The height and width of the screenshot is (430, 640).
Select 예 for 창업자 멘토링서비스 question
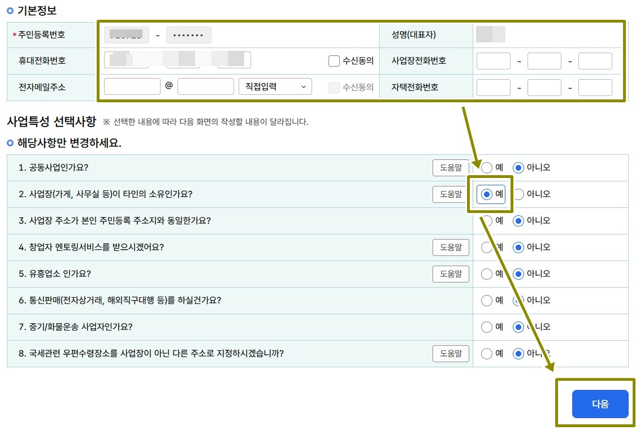[487, 247]
